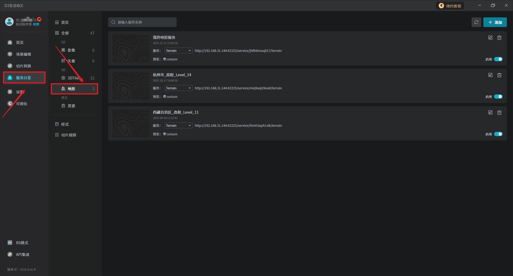Click the refresh service list icon

click(x=476, y=22)
